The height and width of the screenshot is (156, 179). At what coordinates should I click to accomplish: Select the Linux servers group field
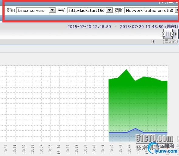pos(36,10)
